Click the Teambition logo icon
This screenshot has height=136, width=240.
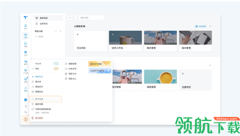click(26, 18)
